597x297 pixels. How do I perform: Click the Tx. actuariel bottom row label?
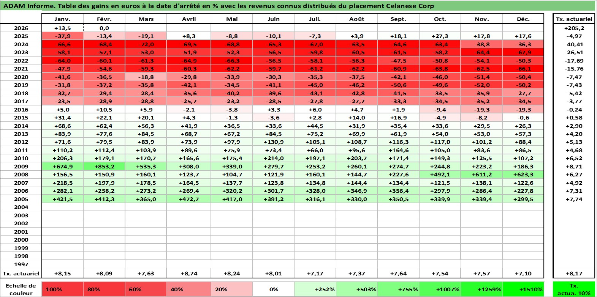21,273
